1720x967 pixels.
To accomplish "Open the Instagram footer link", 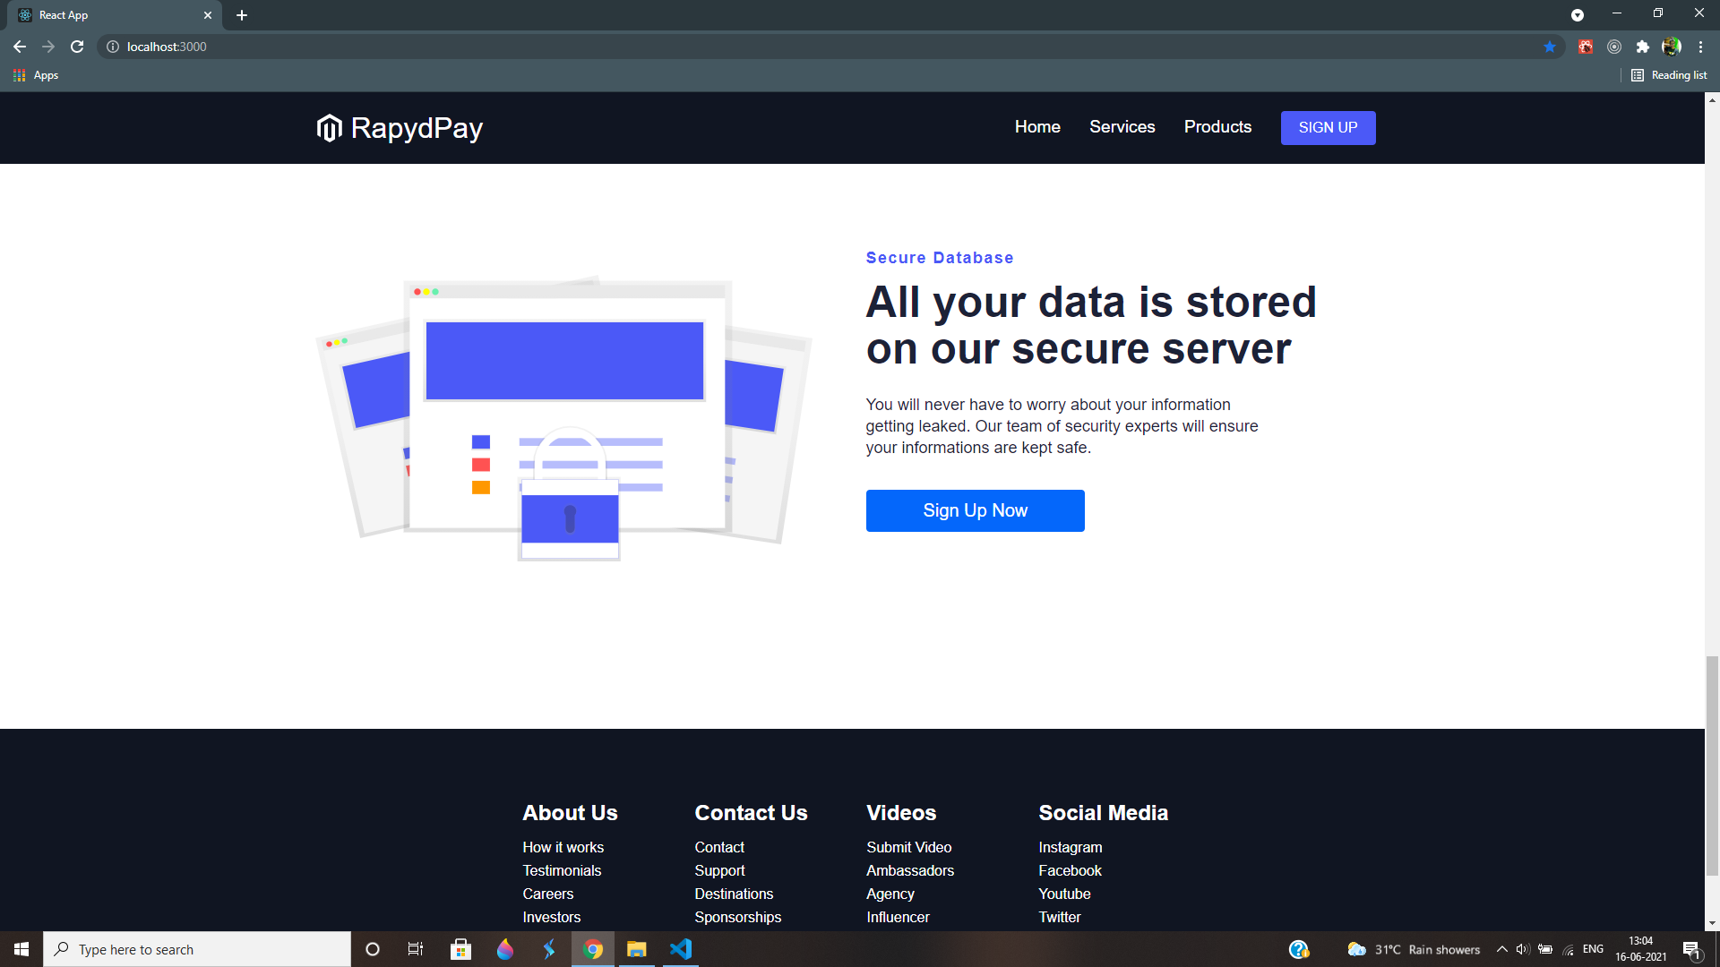I will click(1070, 847).
